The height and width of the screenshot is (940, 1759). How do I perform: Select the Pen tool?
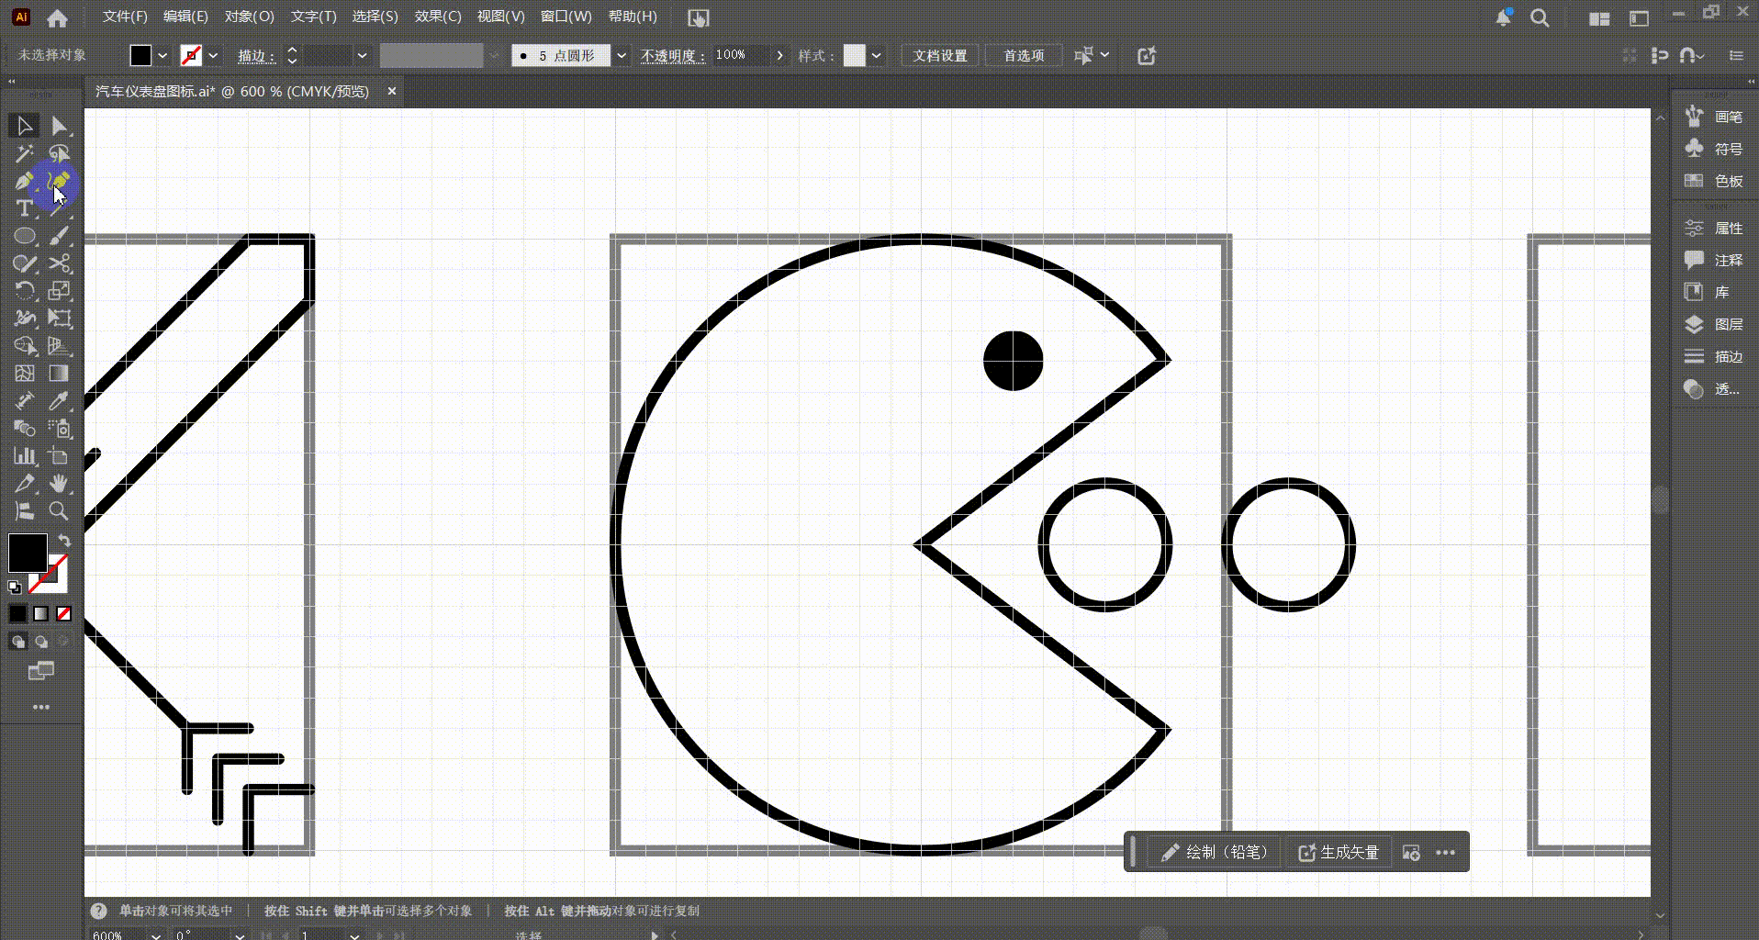(x=24, y=181)
